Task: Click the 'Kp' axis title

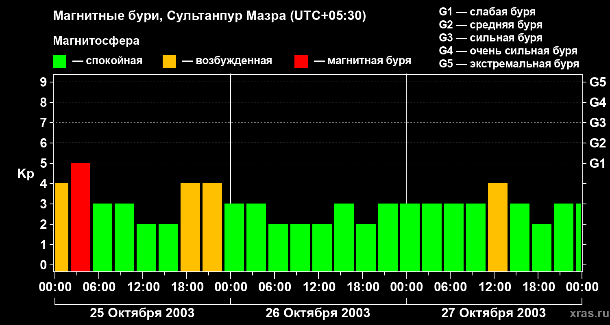Action: pyautogui.click(x=26, y=174)
